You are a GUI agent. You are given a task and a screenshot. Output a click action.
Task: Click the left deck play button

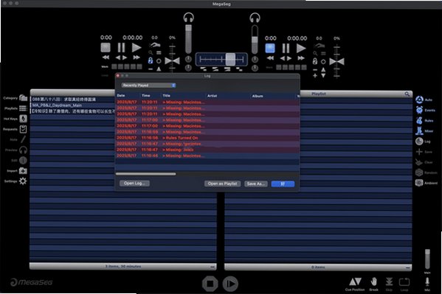[x=137, y=47]
